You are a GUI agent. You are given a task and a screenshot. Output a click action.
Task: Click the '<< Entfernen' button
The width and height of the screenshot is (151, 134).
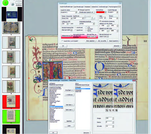pyautogui.click(x=69, y=95)
